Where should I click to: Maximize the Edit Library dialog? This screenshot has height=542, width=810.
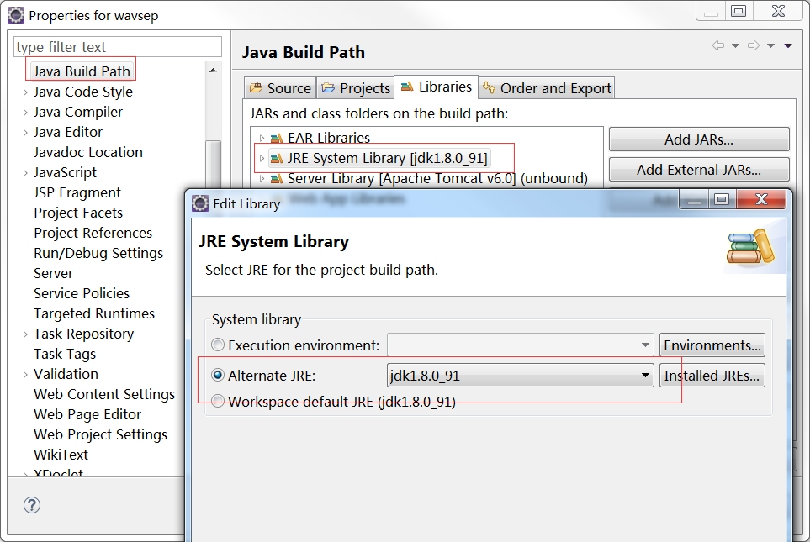click(722, 199)
